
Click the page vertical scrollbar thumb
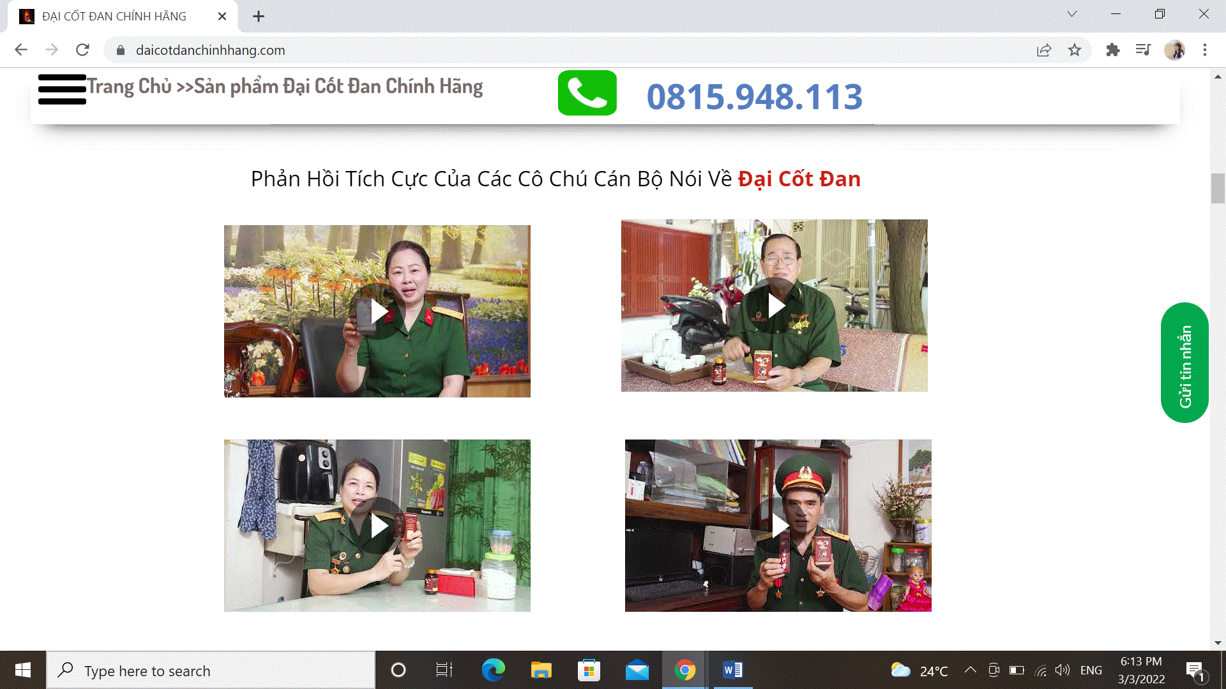click(x=1217, y=188)
